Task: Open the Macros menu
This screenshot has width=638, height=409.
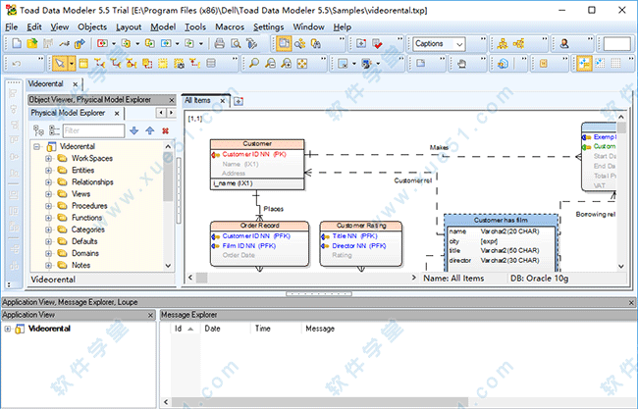Action: pyautogui.click(x=230, y=27)
